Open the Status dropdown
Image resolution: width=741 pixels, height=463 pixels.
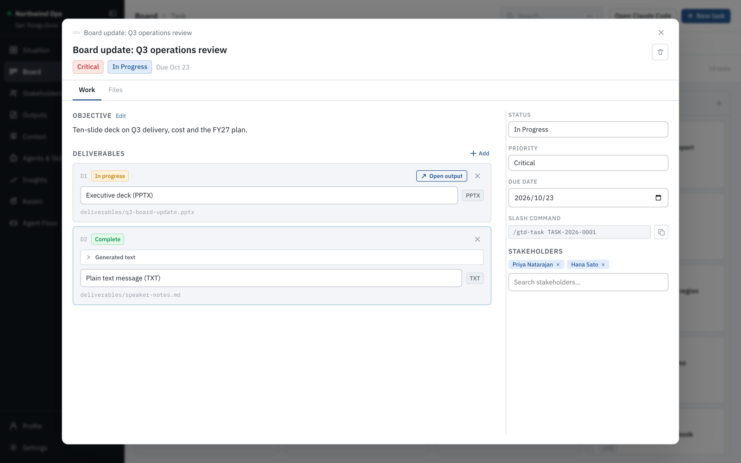click(x=588, y=130)
